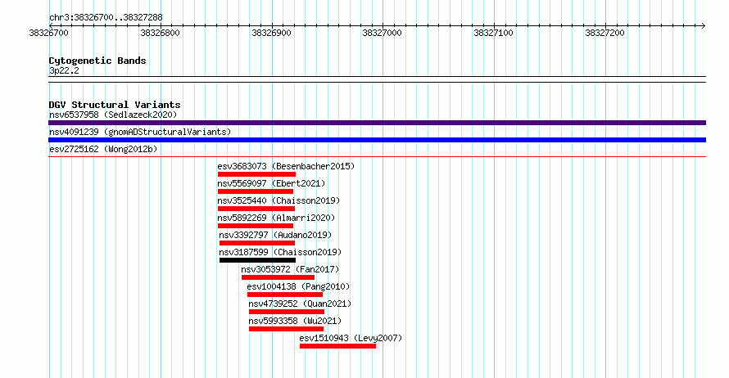
Task: Click ruler position 38327200
Action: tap(604, 33)
